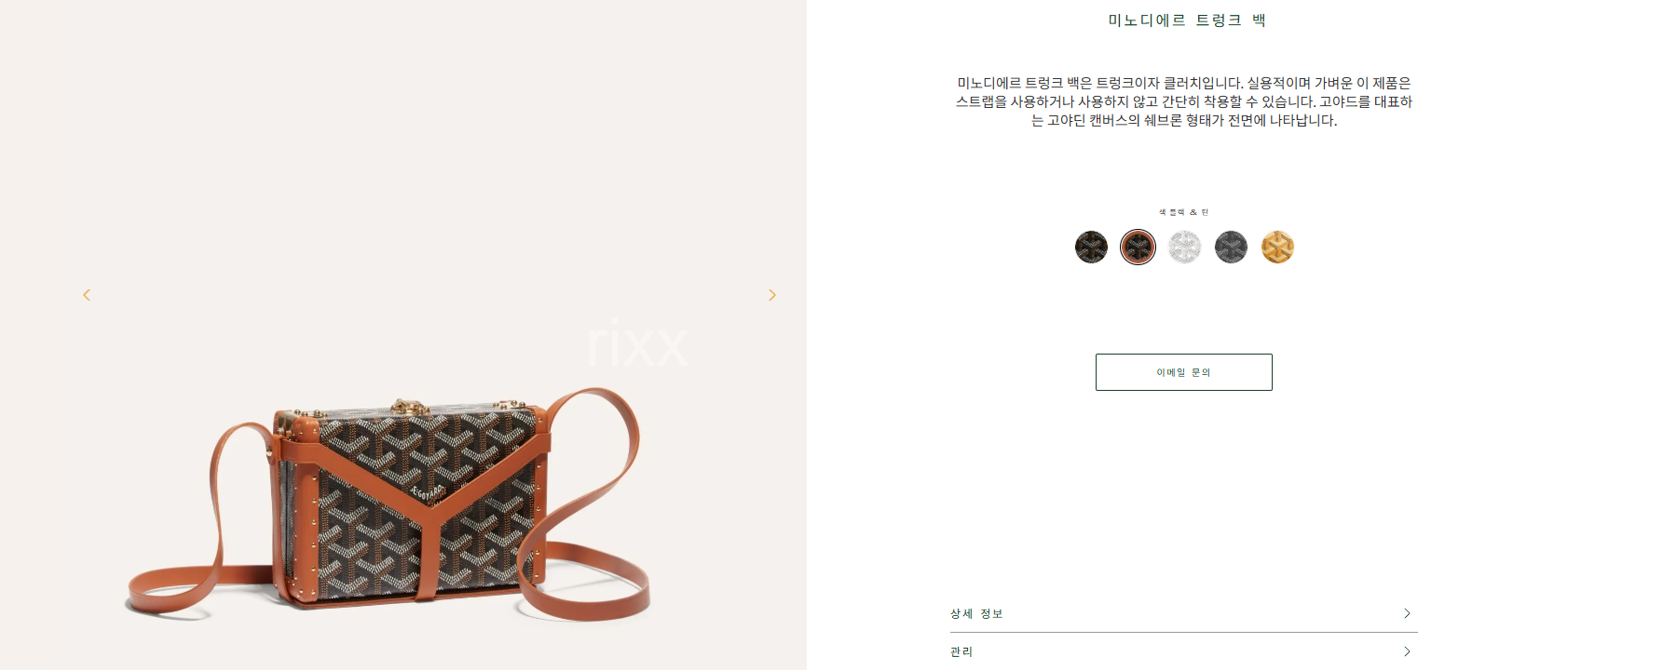Click the 이메일 문의 button
1677x670 pixels.
tap(1183, 372)
